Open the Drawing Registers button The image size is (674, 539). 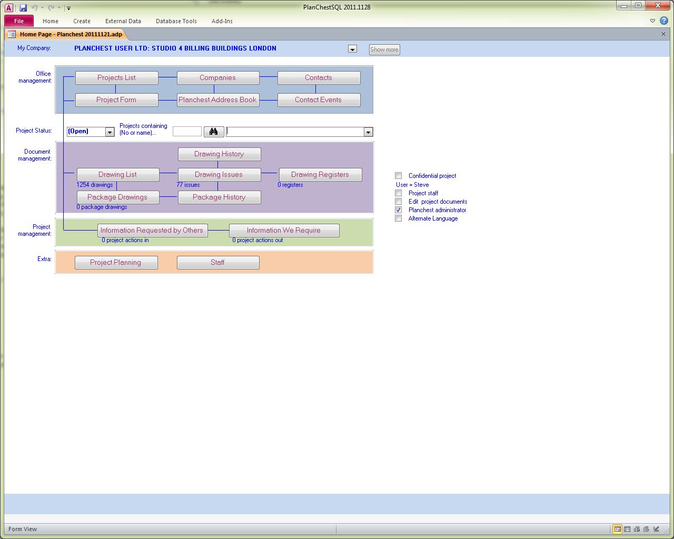pos(321,175)
